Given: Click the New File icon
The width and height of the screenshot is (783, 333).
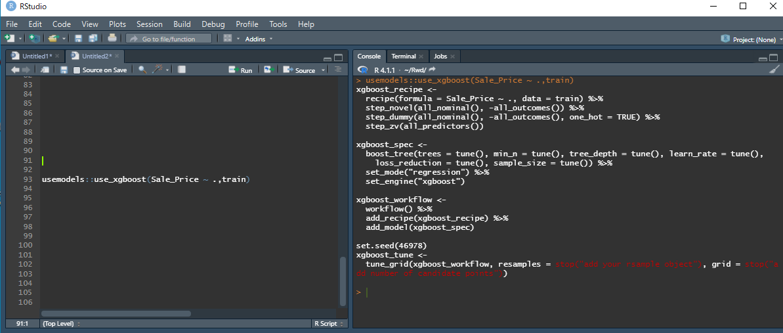Looking at the screenshot, I should tap(9, 39).
